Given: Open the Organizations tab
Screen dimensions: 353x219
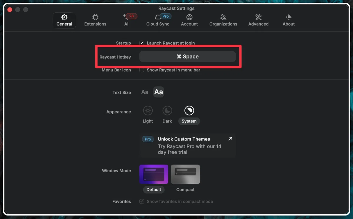Looking at the screenshot, I should coord(223,20).
